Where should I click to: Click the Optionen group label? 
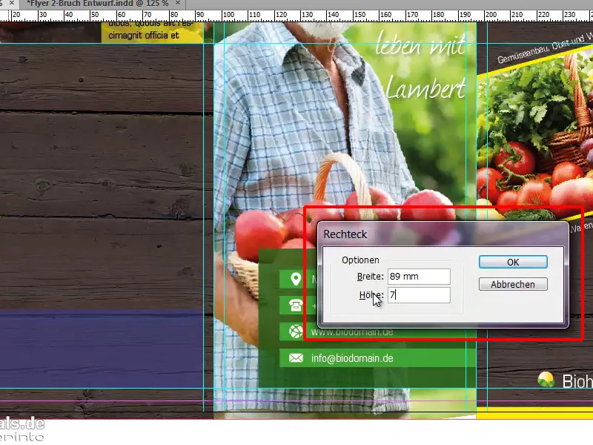tap(360, 260)
